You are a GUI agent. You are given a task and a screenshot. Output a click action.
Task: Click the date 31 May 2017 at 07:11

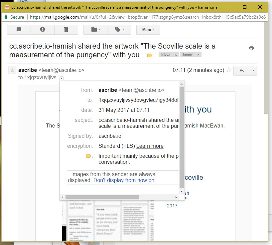pos(124,110)
